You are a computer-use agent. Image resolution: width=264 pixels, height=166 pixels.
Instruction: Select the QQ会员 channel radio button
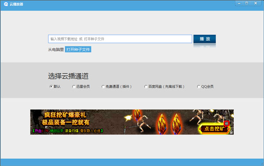(x=198, y=87)
